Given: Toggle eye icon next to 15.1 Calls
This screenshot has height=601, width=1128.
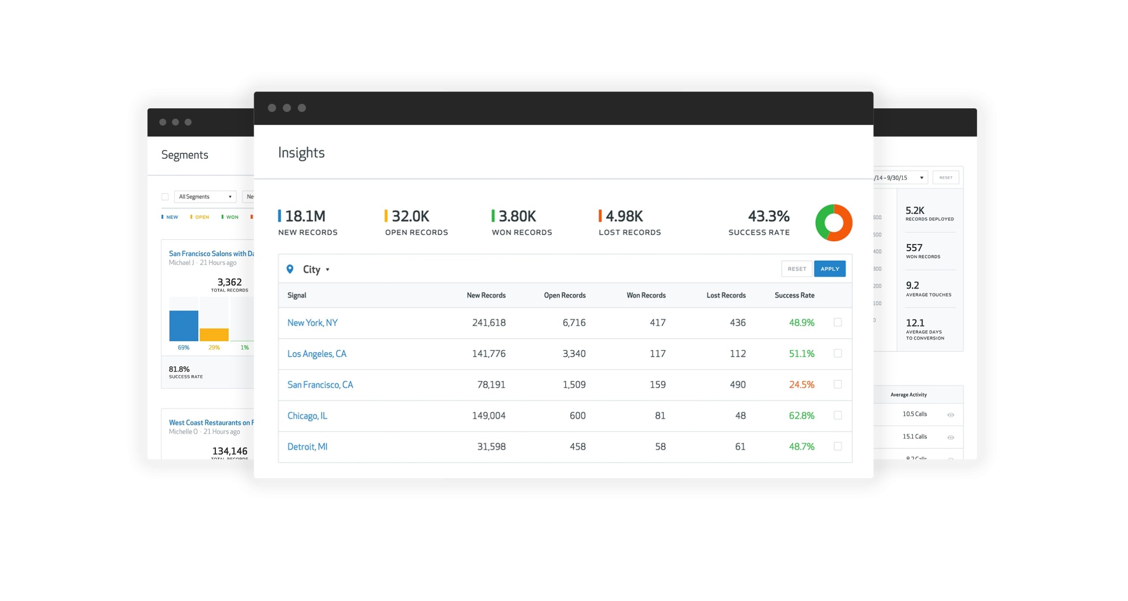Looking at the screenshot, I should 950,437.
